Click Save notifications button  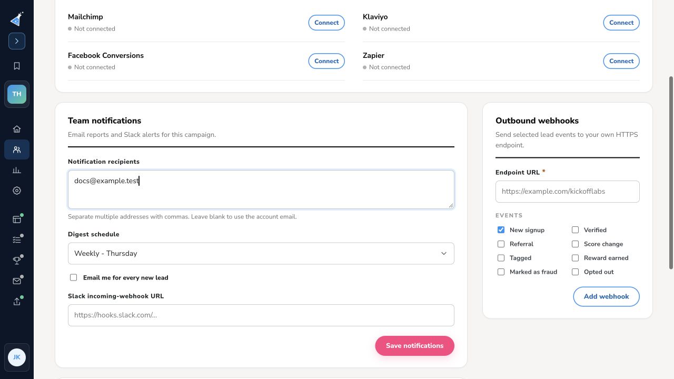[x=415, y=346]
